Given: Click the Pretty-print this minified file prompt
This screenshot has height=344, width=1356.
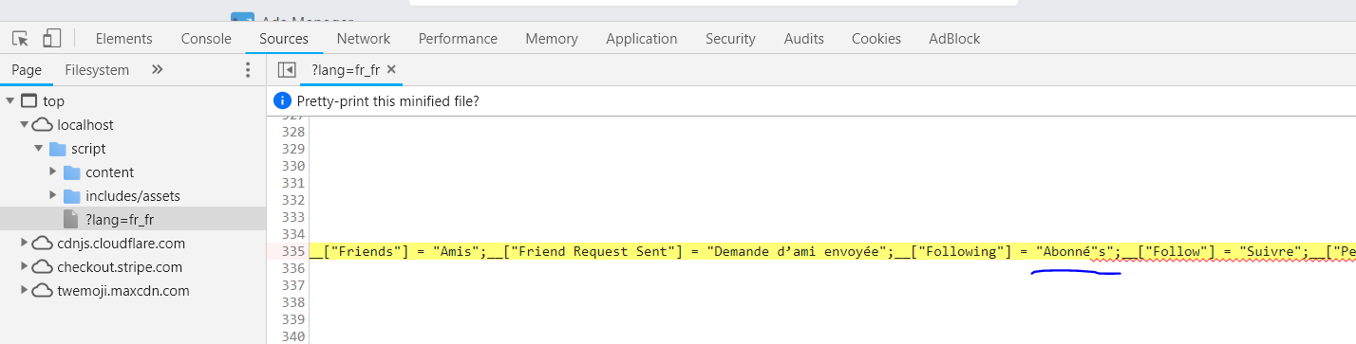Looking at the screenshot, I should 388,100.
